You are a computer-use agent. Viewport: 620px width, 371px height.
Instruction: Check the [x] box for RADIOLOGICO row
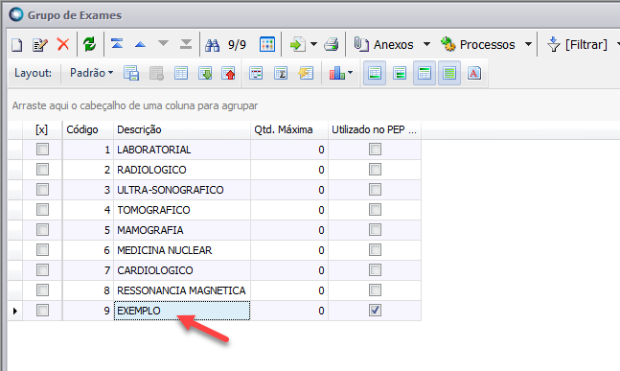(x=42, y=170)
